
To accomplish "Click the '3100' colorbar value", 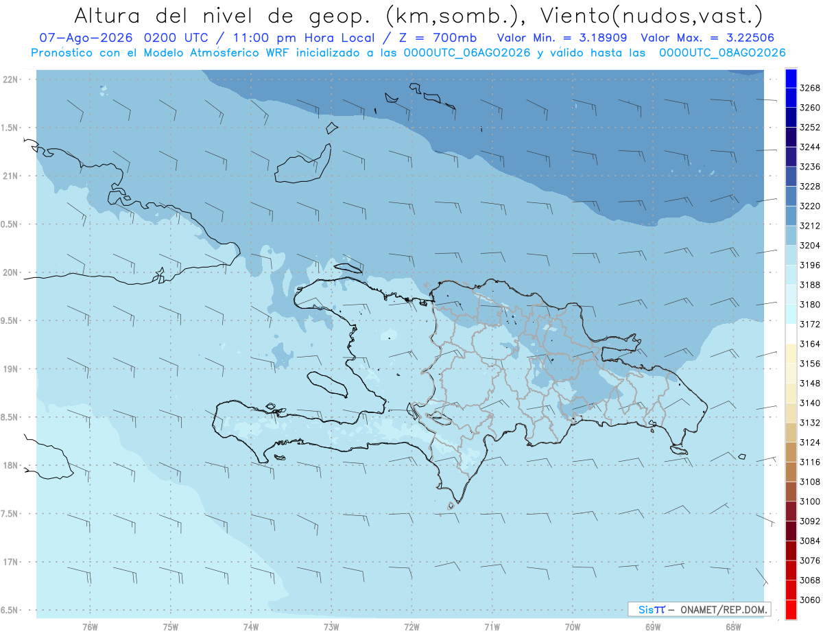I will 809,502.
